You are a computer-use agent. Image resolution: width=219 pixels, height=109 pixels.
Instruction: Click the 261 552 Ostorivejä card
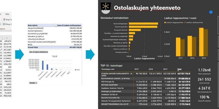pyautogui.click(x=204, y=81)
